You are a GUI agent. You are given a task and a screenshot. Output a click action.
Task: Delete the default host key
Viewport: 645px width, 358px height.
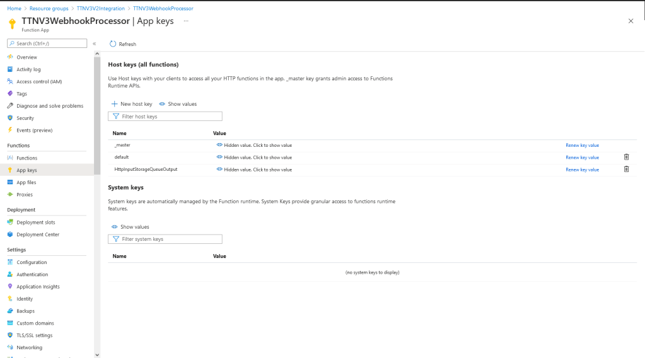(x=626, y=157)
